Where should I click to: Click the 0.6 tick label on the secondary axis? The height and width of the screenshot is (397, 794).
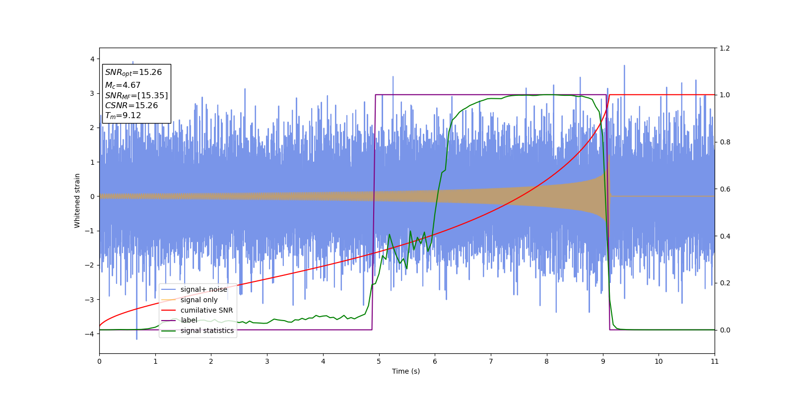pos(725,189)
